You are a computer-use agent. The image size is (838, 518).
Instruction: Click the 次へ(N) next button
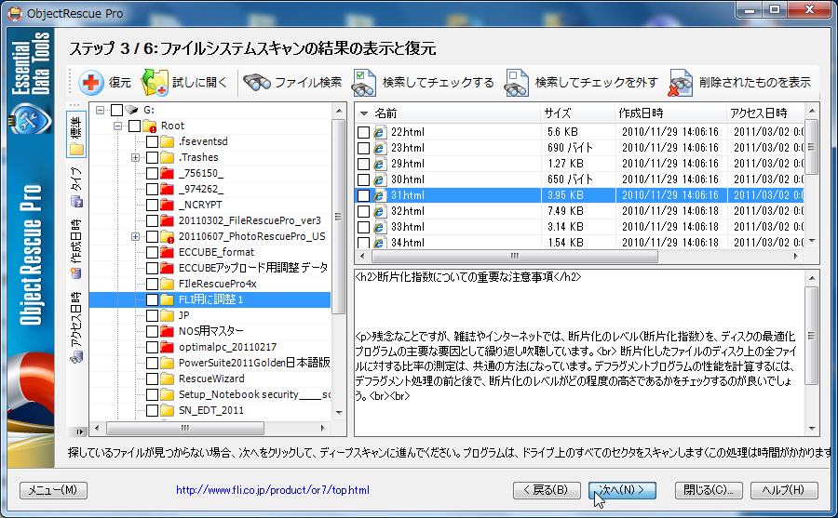(622, 490)
